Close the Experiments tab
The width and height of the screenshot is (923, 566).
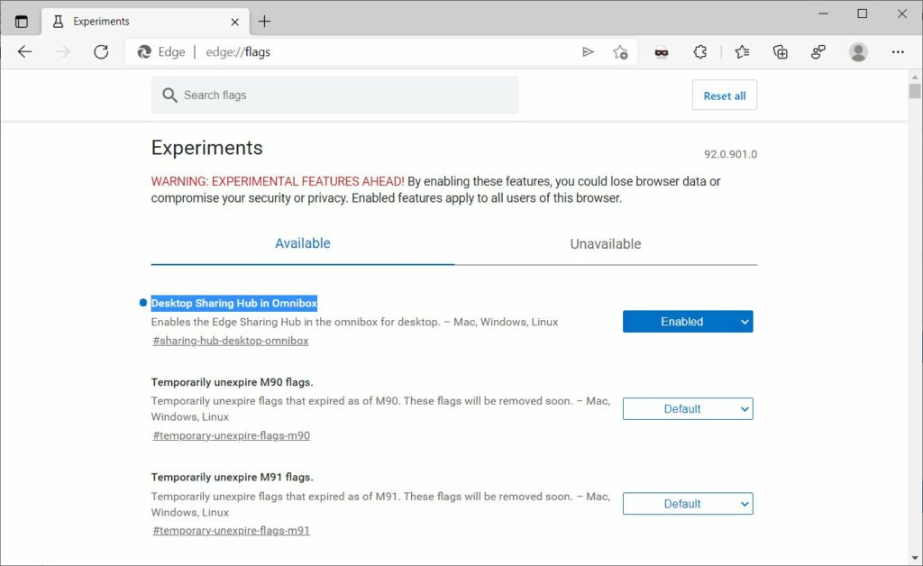pos(235,22)
